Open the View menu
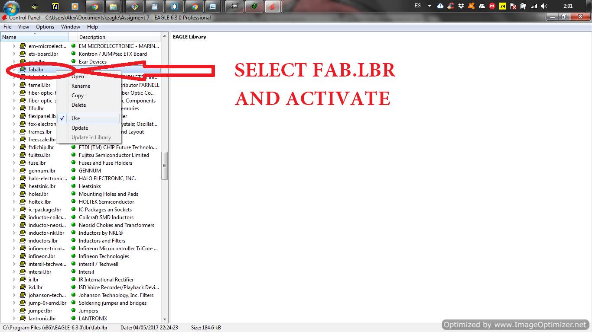The width and height of the screenshot is (592, 332). tap(24, 27)
